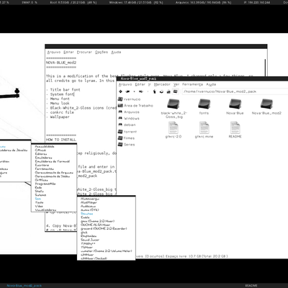Select the gtkrc-2.0 file icon
This screenshot has width=288, height=288.
(x=174, y=127)
